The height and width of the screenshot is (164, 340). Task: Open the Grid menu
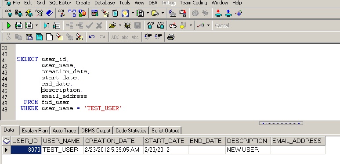tap(41, 3)
